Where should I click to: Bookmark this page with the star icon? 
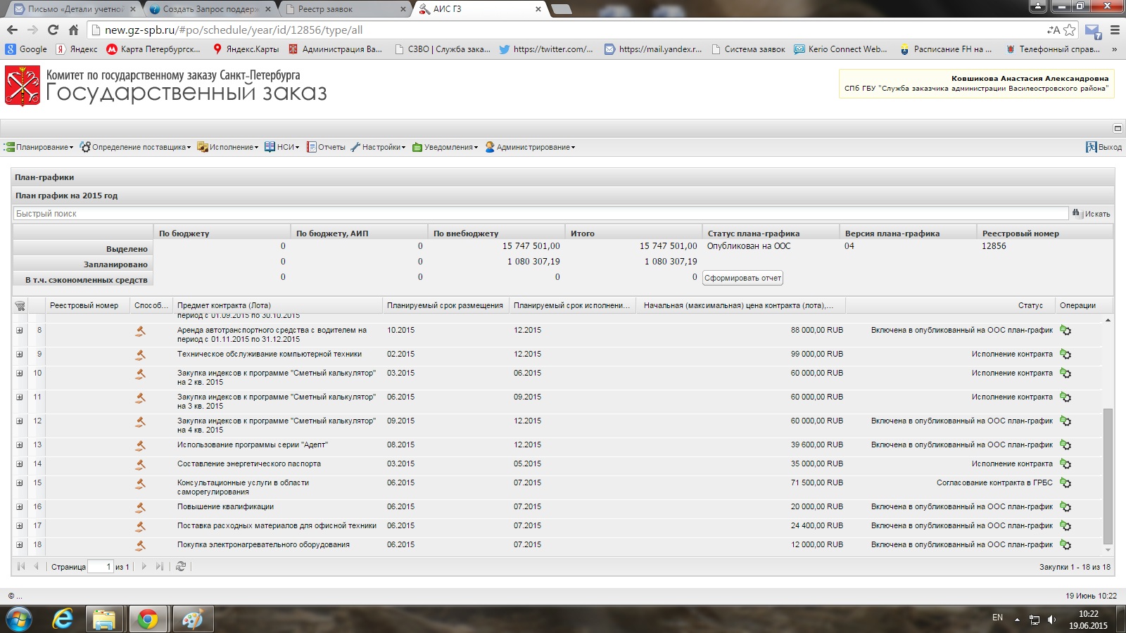1070,30
